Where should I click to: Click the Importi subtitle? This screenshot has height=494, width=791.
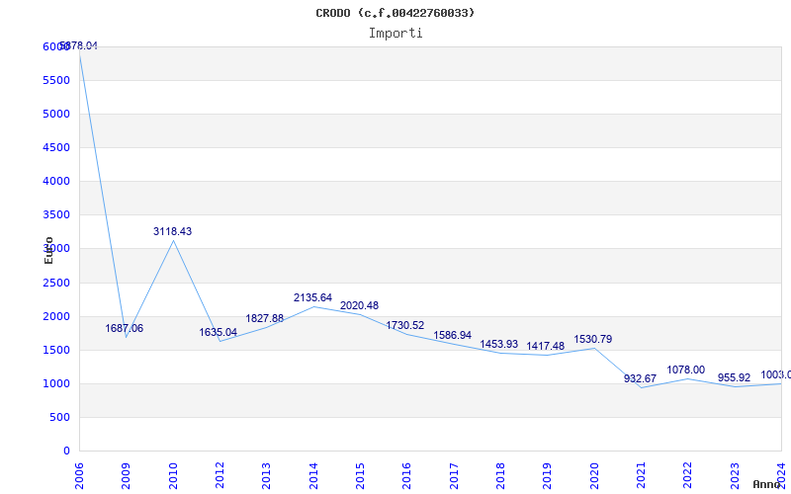point(395,34)
